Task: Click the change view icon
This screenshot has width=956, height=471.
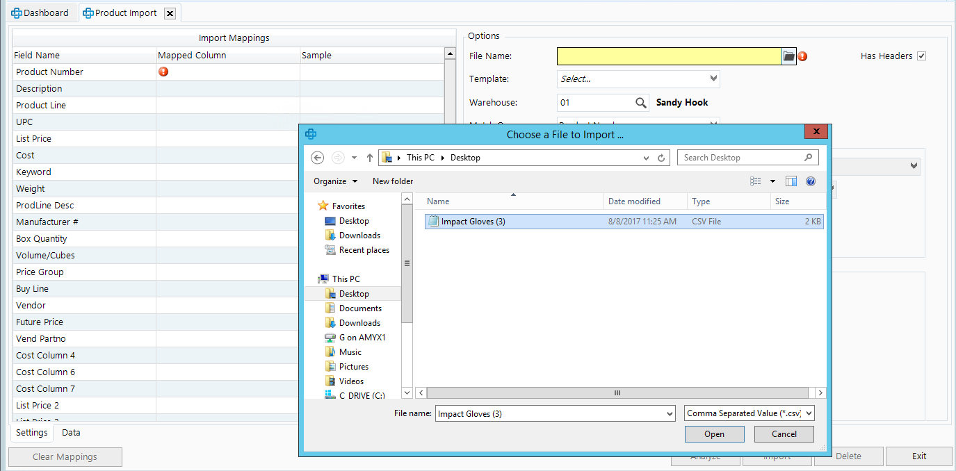Action: [756, 181]
